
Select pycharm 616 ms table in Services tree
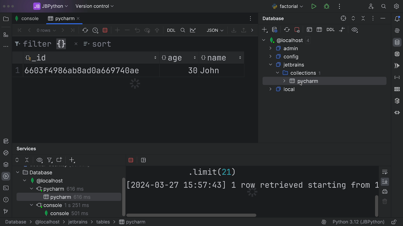[x=69, y=197]
